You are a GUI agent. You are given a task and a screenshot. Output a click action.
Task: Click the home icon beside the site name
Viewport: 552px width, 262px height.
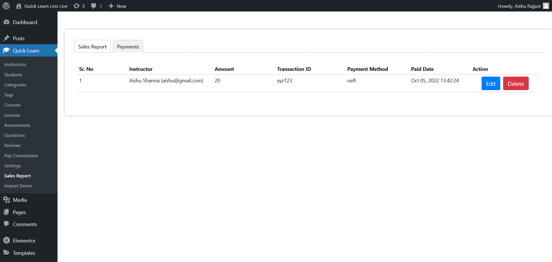coord(19,6)
